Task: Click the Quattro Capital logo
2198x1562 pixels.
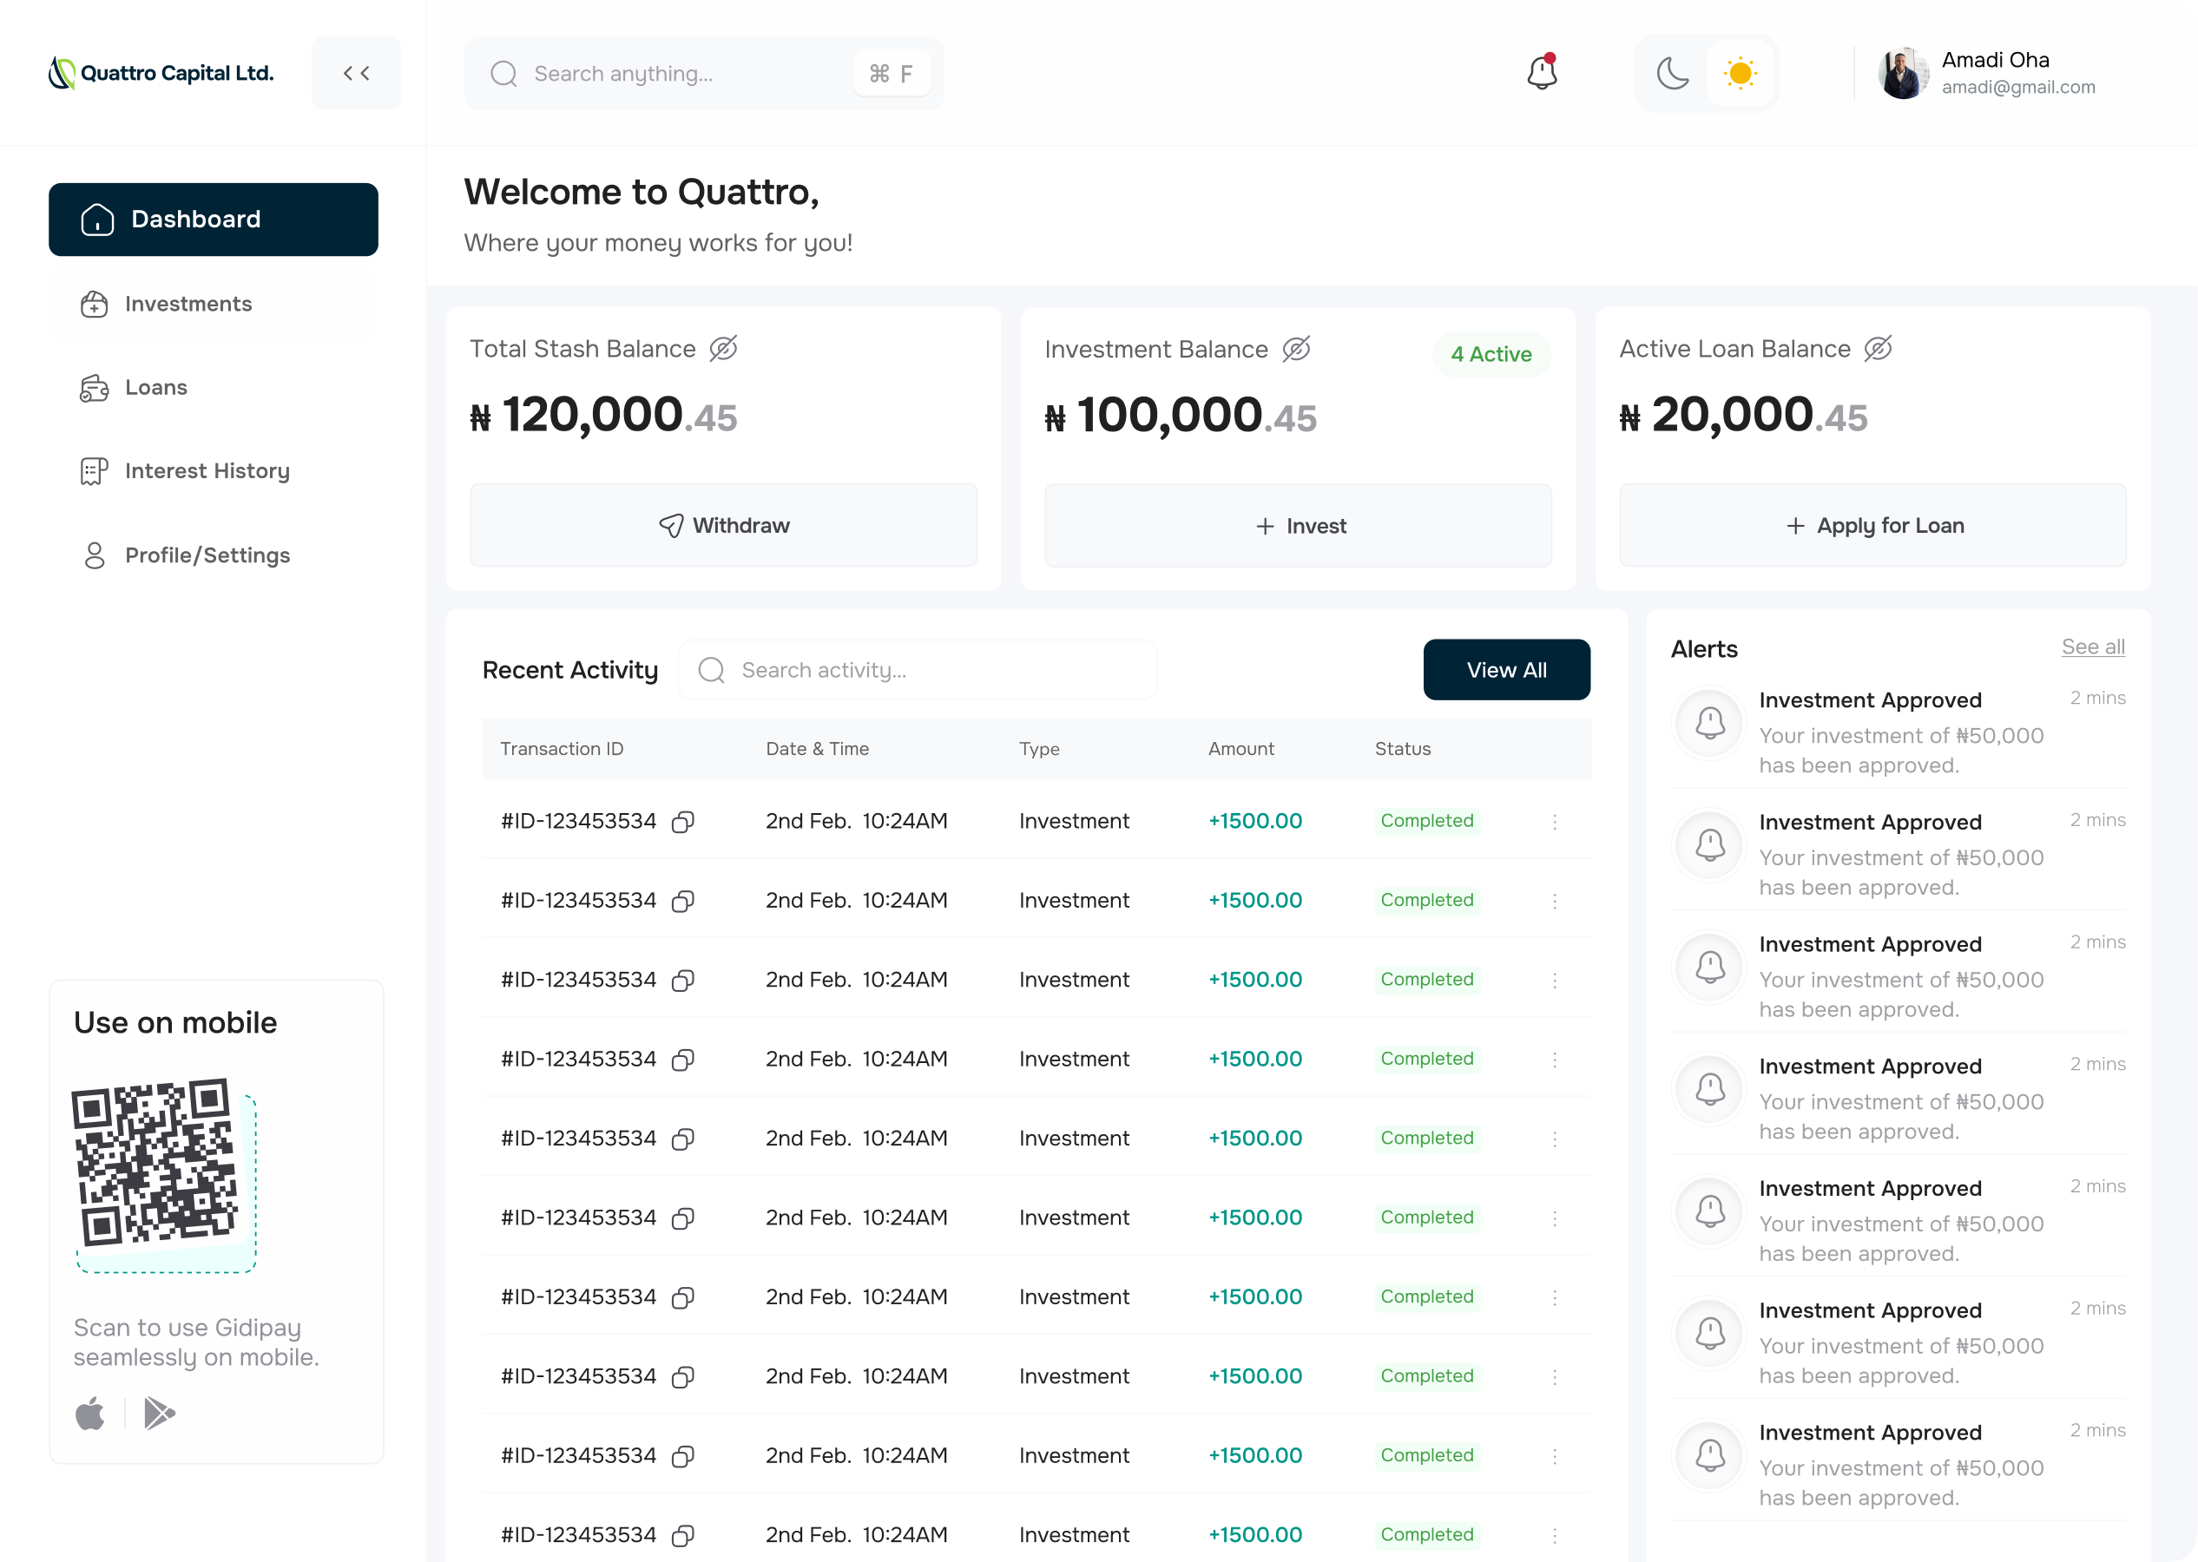Action: [x=160, y=72]
